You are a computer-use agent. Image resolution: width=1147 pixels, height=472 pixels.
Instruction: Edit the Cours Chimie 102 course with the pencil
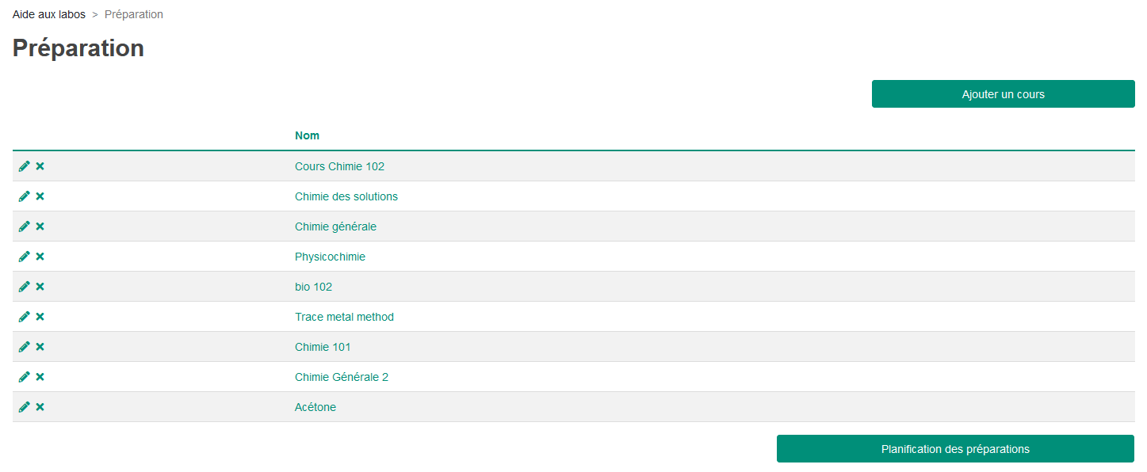[25, 166]
